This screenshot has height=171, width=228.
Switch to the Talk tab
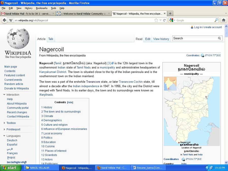[x=51, y=39]
